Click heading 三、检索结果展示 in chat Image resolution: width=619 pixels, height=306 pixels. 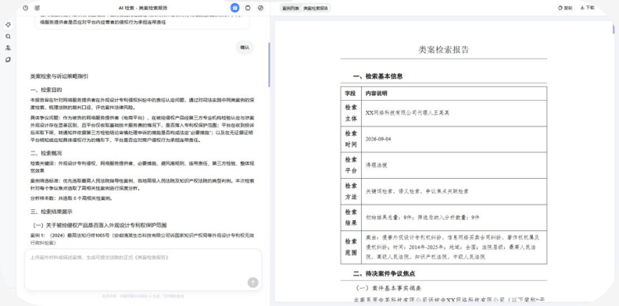click(52, 212)
